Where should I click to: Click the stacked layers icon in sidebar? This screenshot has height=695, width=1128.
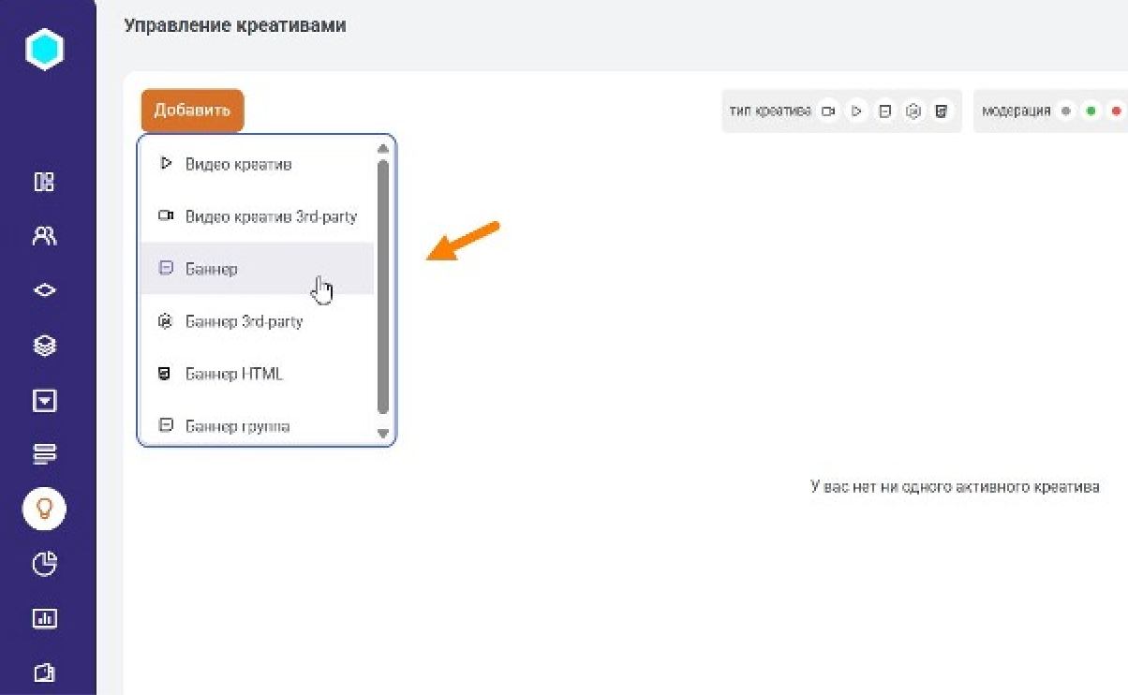click(x=44, y=346)
